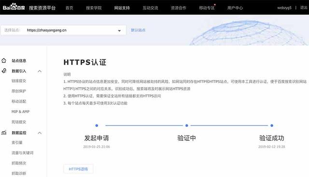
Task: Open 资源合作 in the top navigation
Action: pyautogui.click(x=179, y=8)
